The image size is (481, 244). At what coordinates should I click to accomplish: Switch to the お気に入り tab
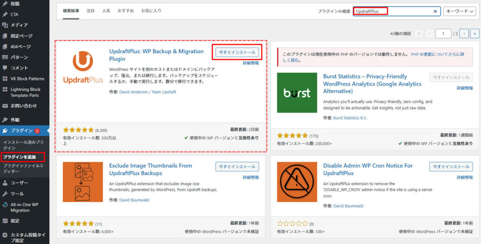(x=151, y=11)
